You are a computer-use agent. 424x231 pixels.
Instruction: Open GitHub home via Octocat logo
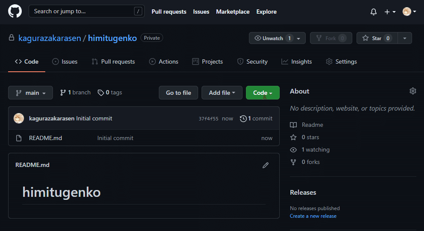tap(15, 12)
